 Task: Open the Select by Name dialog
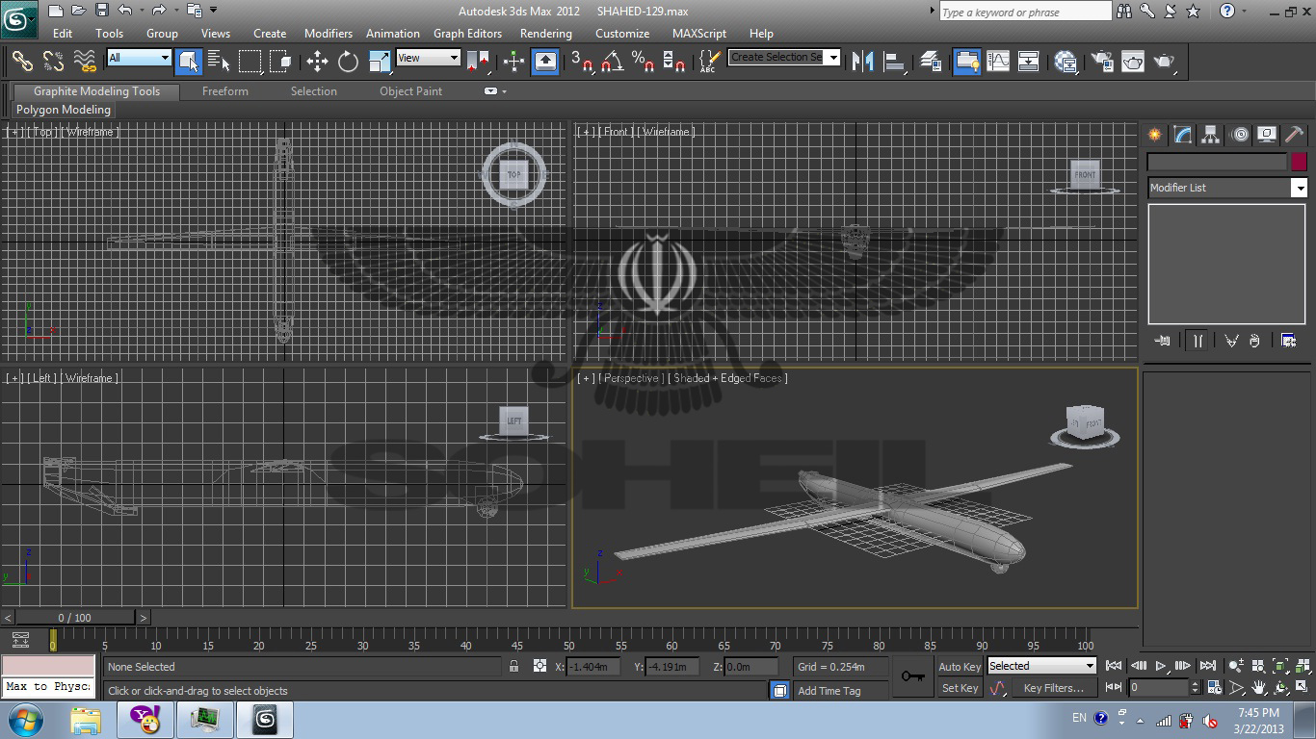coord(219,62)
